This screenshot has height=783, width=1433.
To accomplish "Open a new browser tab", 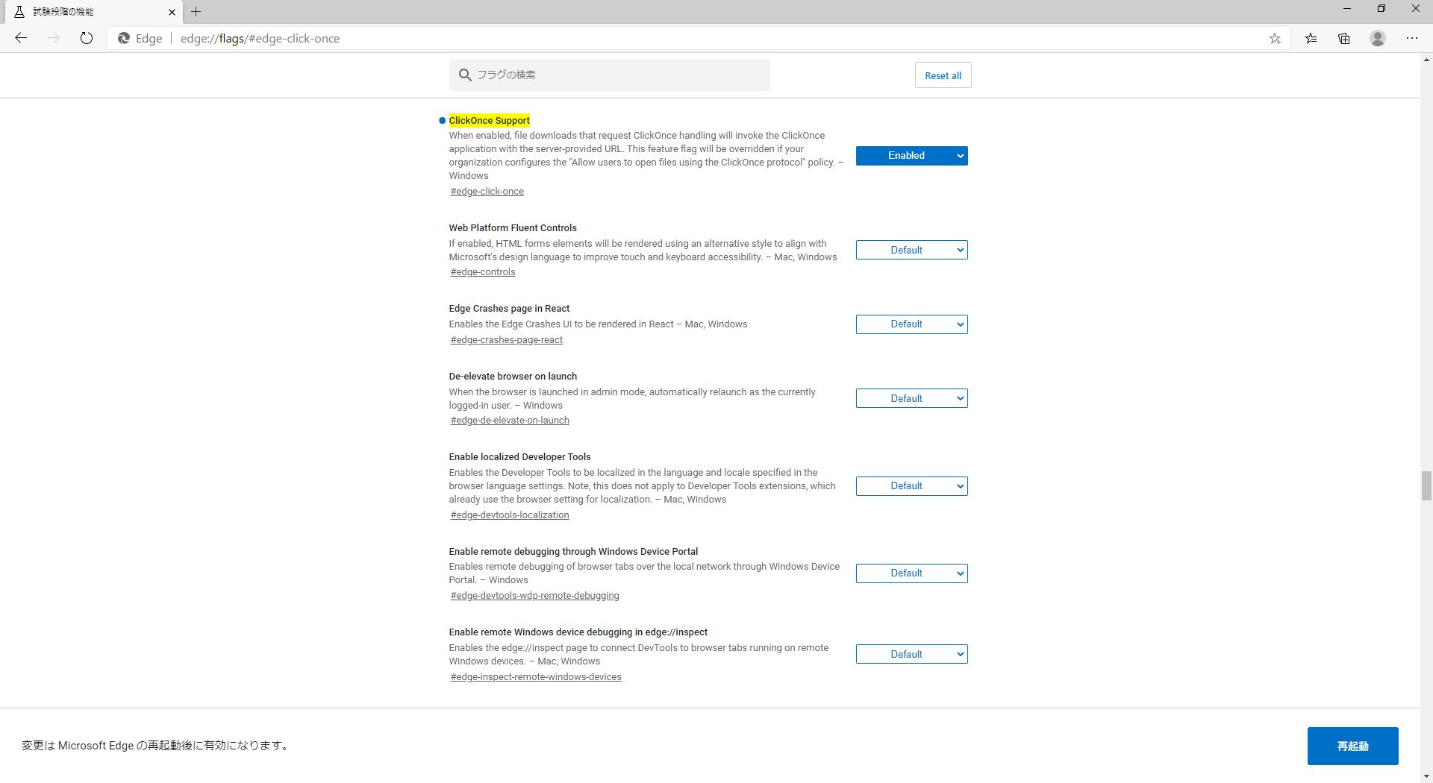I will [196, 11].
